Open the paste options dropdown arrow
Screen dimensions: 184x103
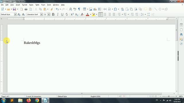48,9
